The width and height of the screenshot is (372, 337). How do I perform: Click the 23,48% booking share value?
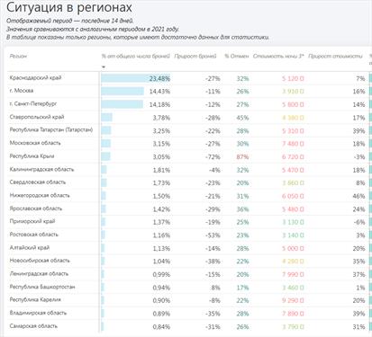(159, 79)
